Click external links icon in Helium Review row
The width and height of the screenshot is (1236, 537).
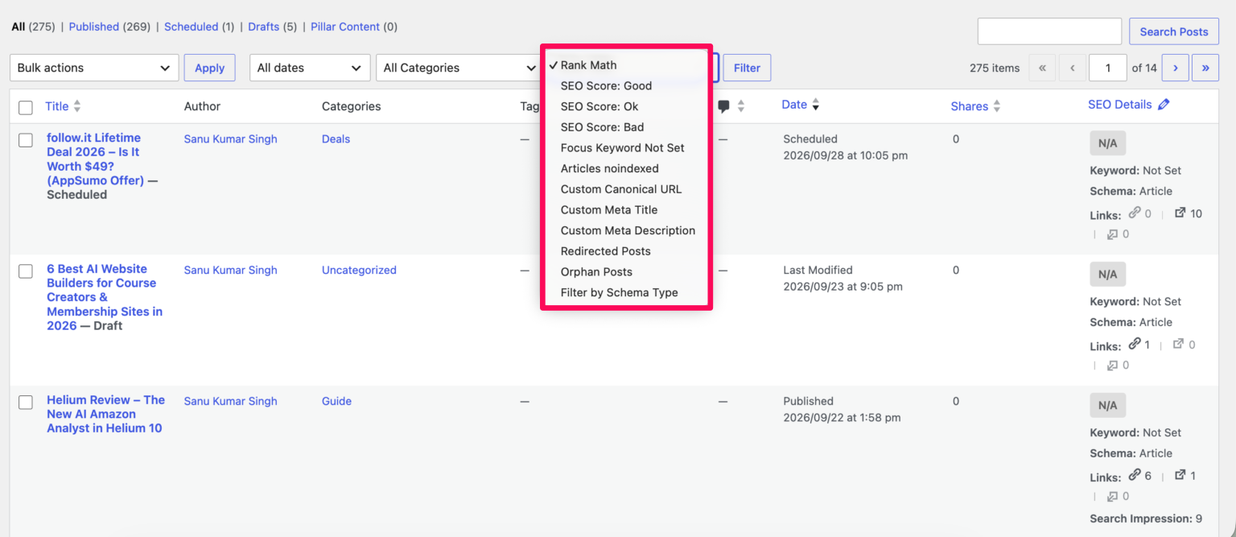(x=1180, y=475)
